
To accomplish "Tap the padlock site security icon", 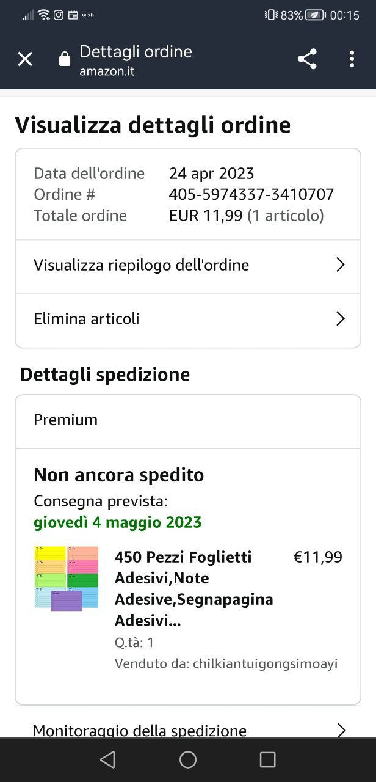I will [64, 59].
